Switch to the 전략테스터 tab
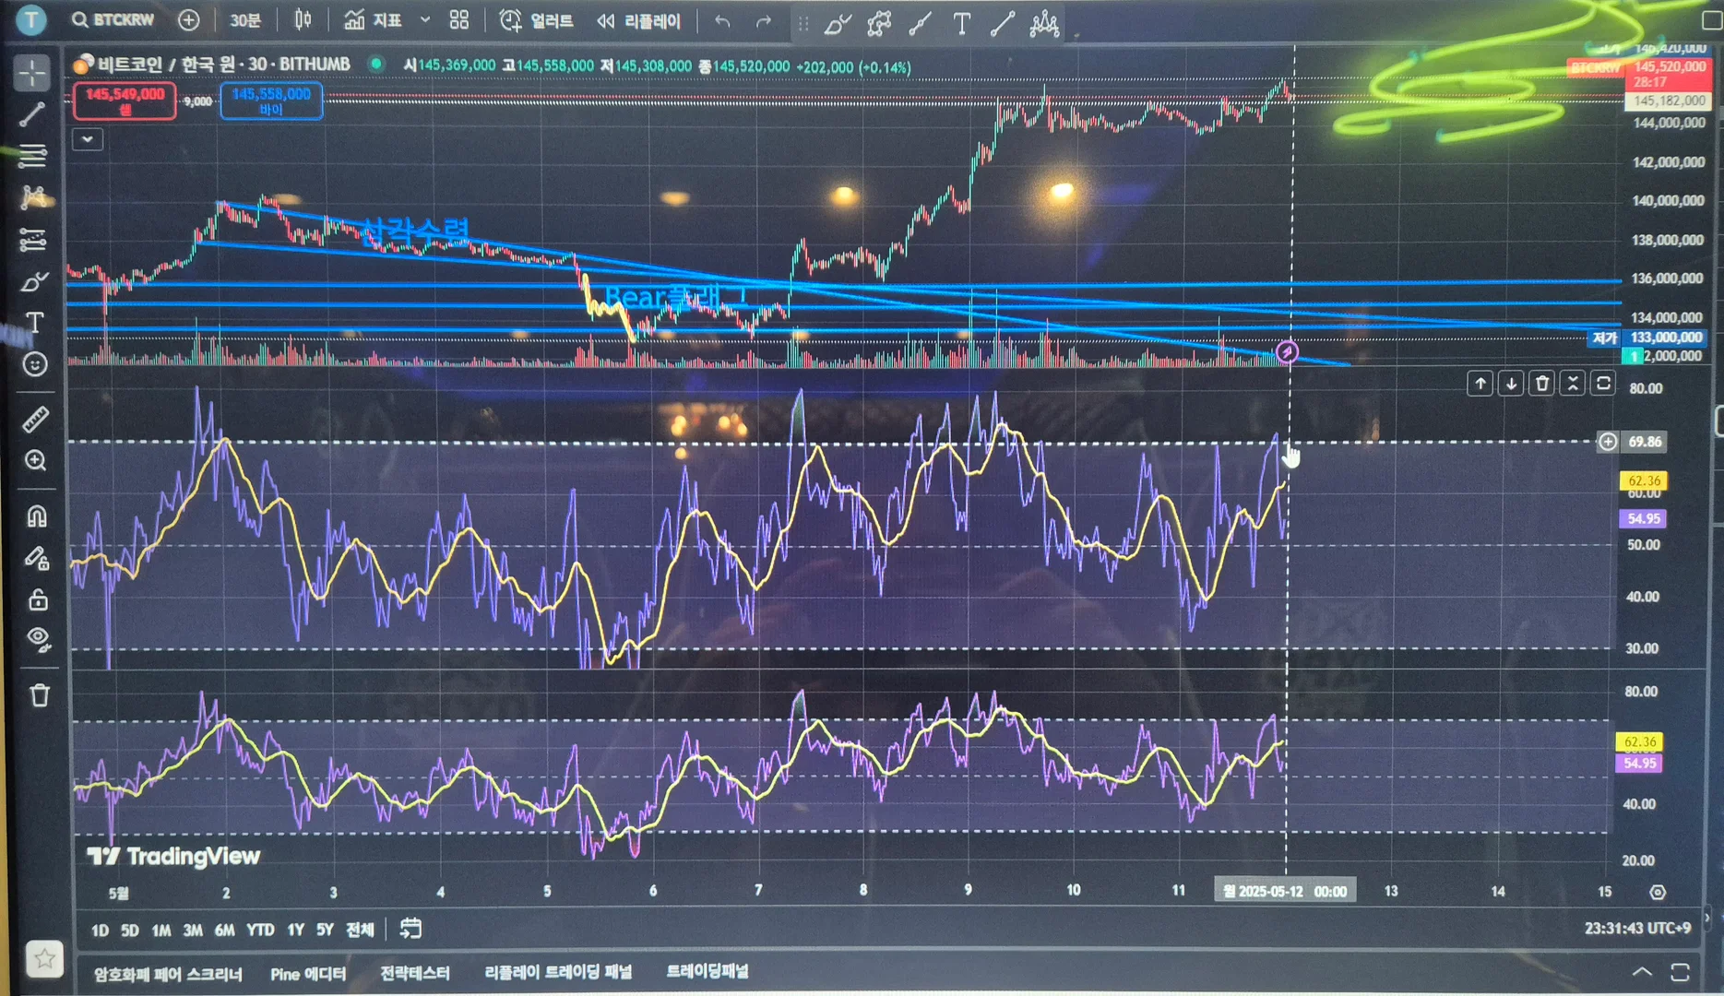The height and width of the screenshot is (996, 1724). point(414,973)
